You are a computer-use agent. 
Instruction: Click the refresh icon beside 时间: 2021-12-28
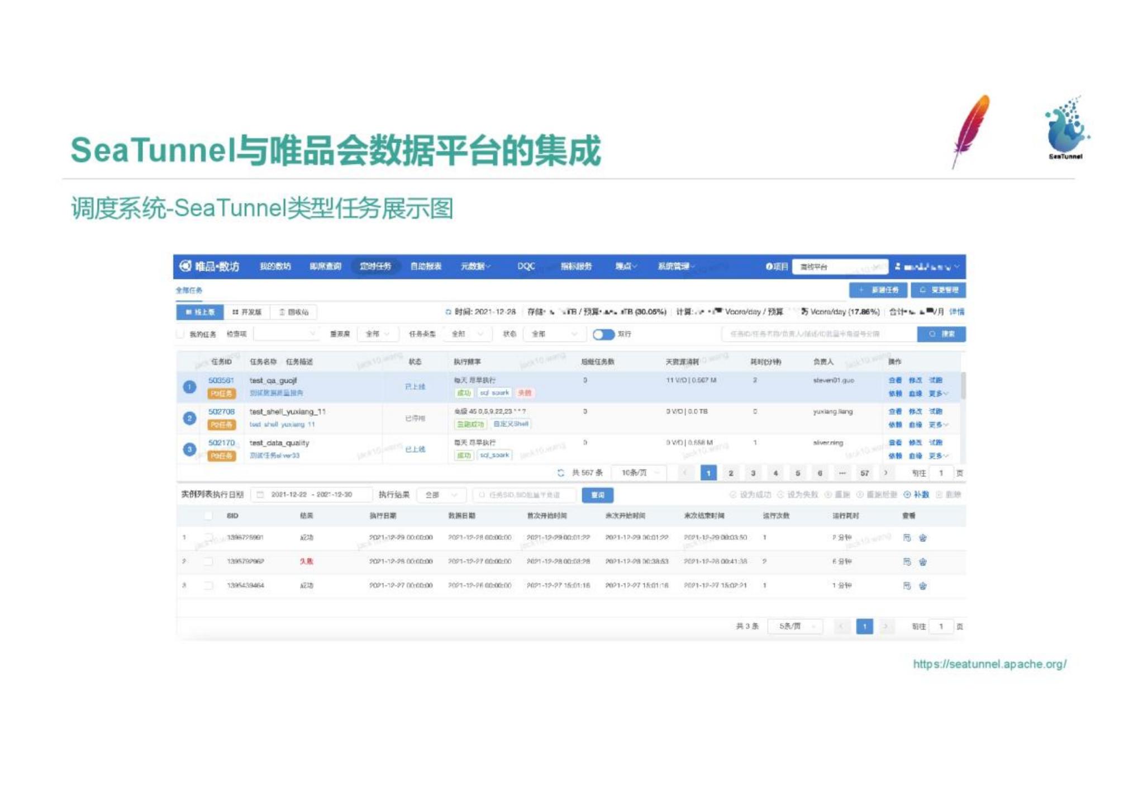pos(448,312)
